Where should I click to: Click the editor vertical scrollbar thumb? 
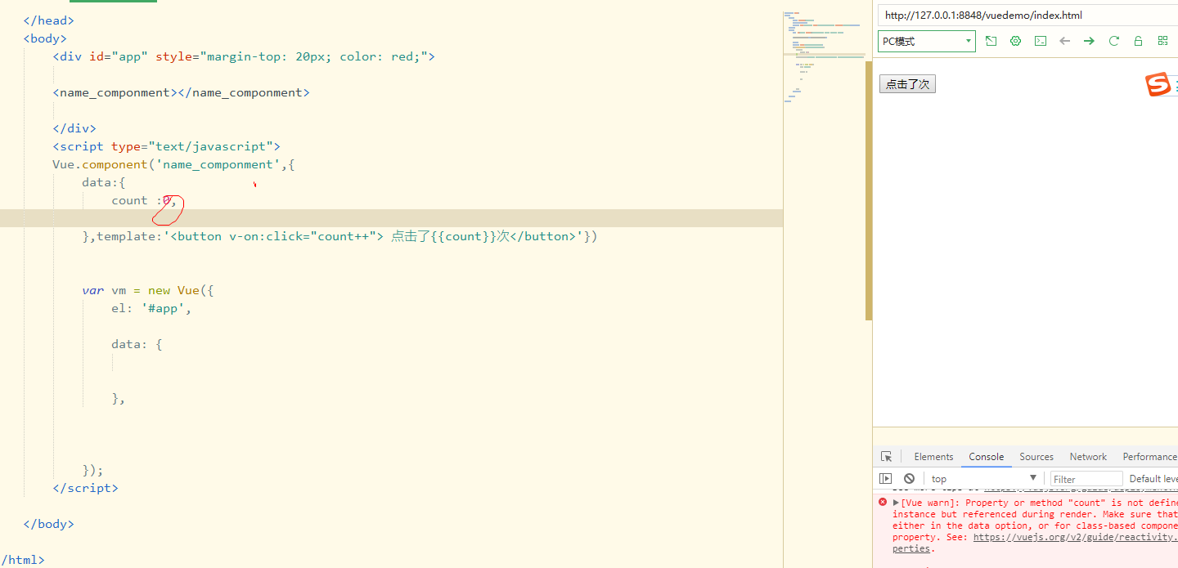pos(869,189)
